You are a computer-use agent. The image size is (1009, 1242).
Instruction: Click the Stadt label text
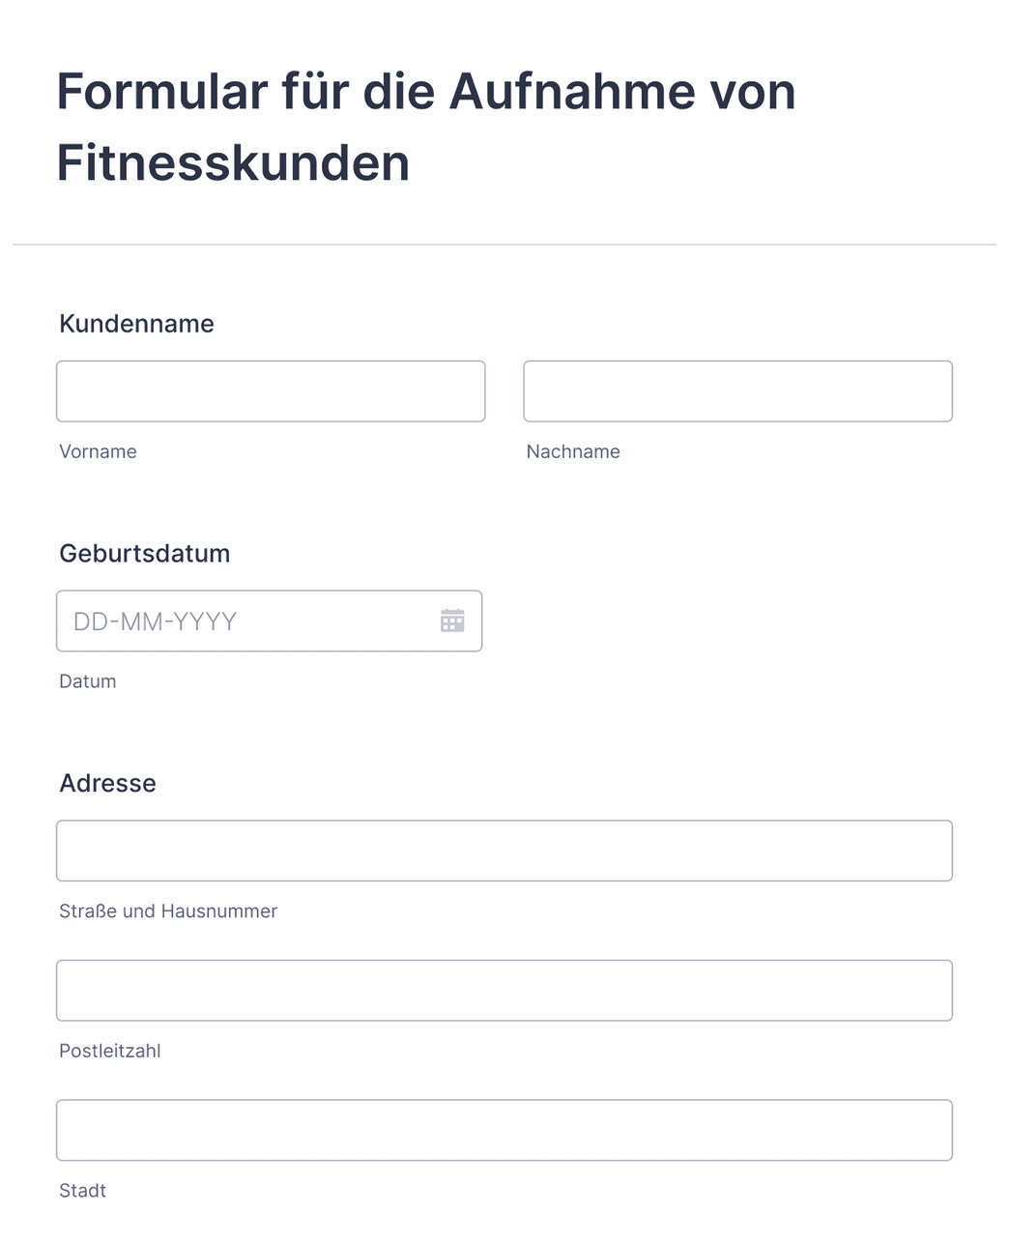coord(82,1190)
